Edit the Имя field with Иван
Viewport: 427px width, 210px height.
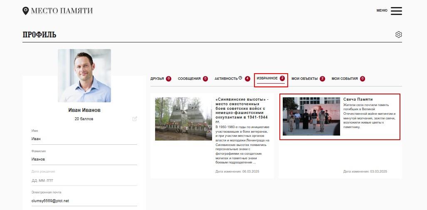click(x=84, y=139)
